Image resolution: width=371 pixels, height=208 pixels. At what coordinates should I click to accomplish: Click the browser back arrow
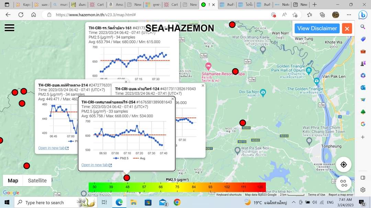pyautogui.click(x=8, y=15)
